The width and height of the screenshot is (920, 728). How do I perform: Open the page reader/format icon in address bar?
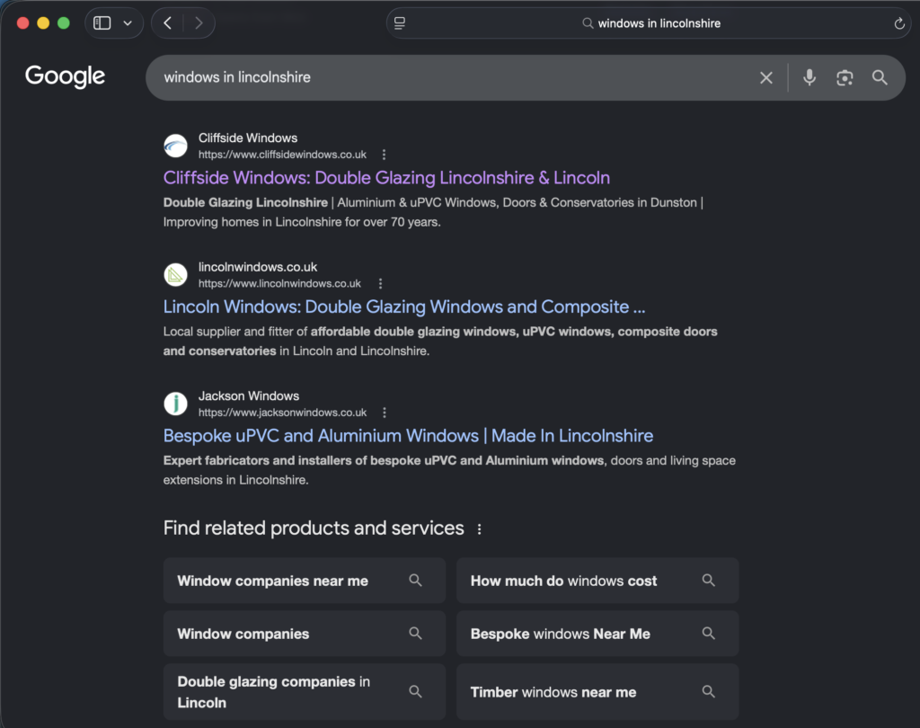point(400,23)
